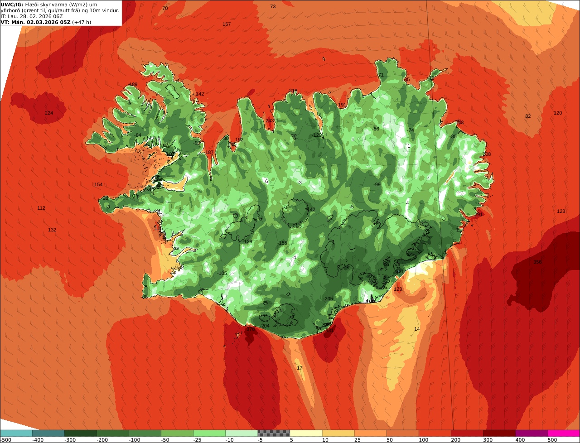Click the map value '192' on the map
This screenshot has height=443, width=580.
(x=239, y=140)
